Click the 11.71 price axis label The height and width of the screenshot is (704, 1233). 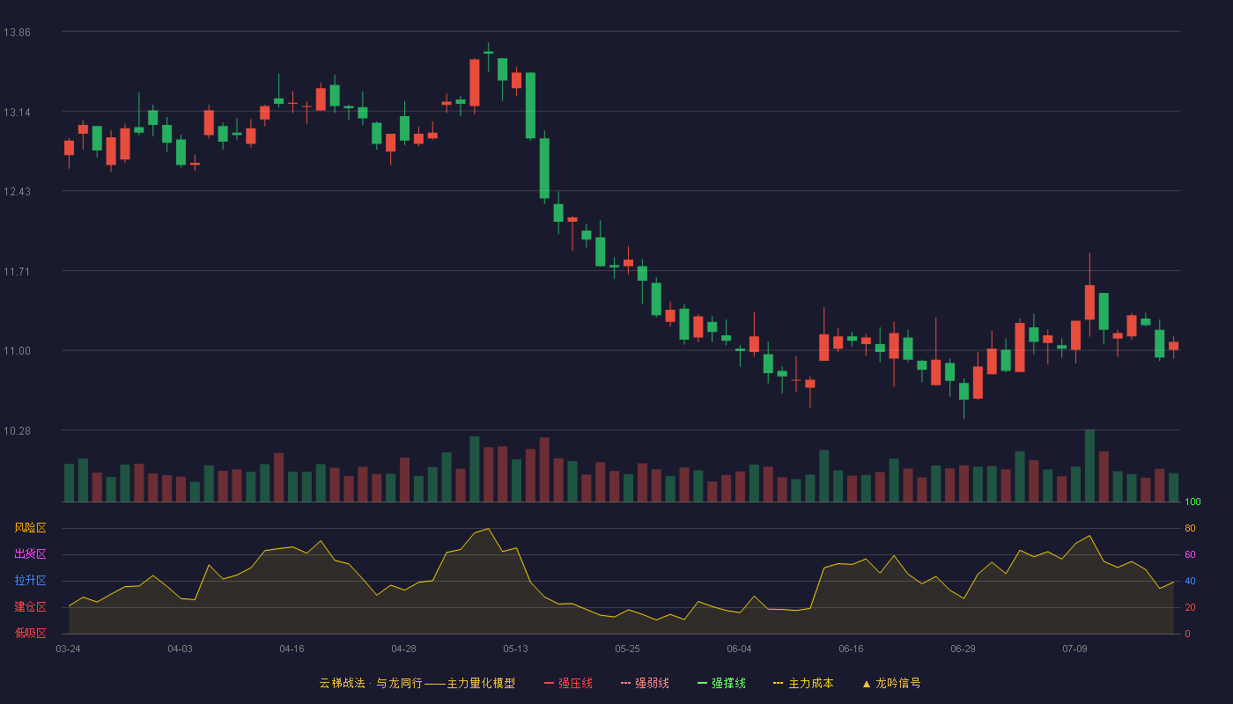(17, 272)
